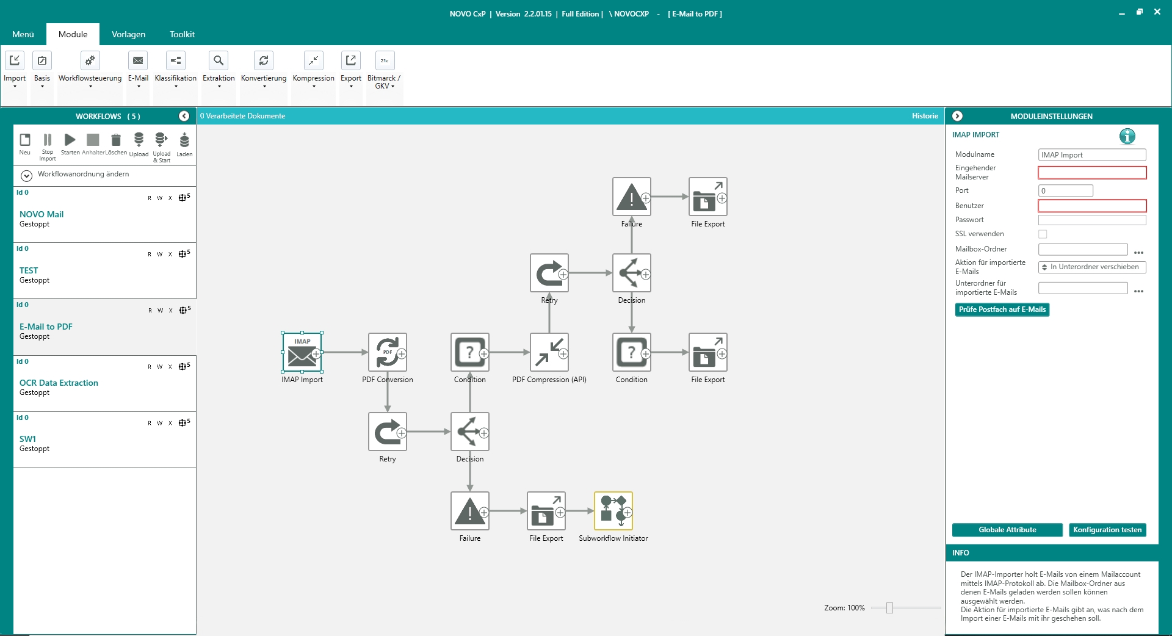Viewport: 1172px width, 636px height.
Task: Collapse the Workflows panel
Action: coord(184,116)
